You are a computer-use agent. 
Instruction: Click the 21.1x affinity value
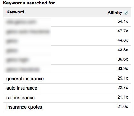click(123, 97)
